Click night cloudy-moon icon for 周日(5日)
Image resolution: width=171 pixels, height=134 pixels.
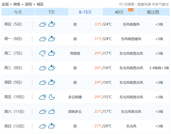tap(52, 24)
